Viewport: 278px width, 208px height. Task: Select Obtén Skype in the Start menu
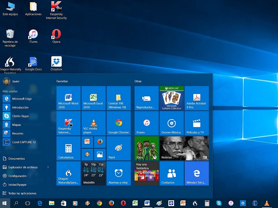(x=16, y=116)
